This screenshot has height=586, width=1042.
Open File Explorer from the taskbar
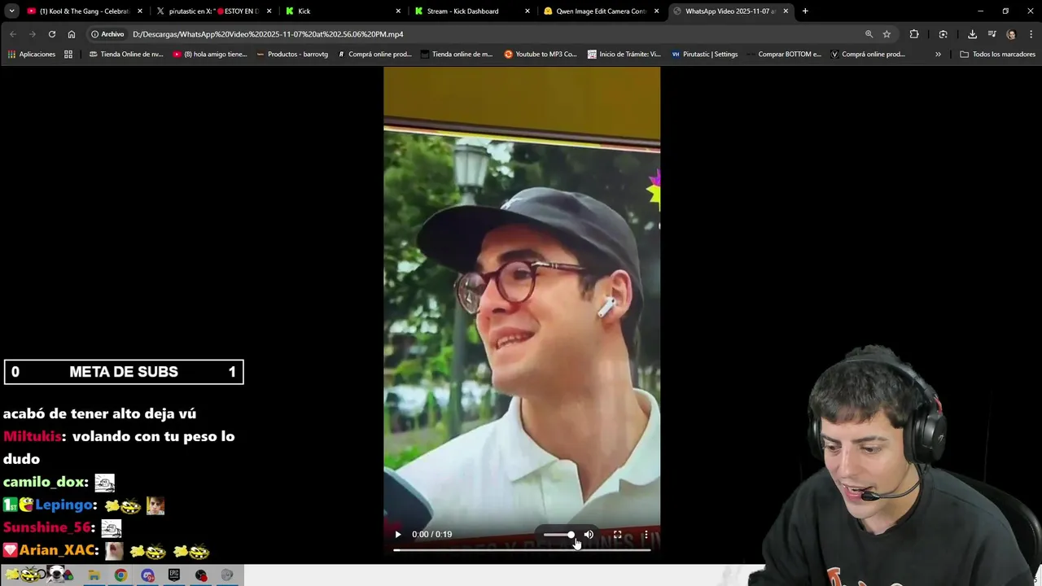click(x=94, y=575)
